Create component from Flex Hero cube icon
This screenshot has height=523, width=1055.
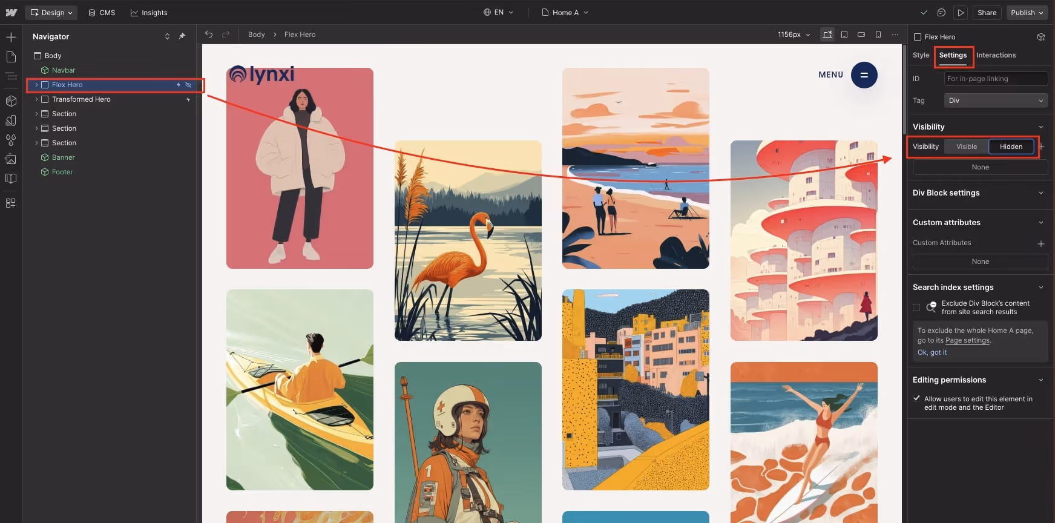click(x=1041, y=37)
